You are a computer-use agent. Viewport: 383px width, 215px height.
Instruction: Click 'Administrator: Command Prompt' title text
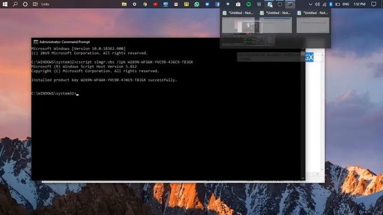coord(65,42)
